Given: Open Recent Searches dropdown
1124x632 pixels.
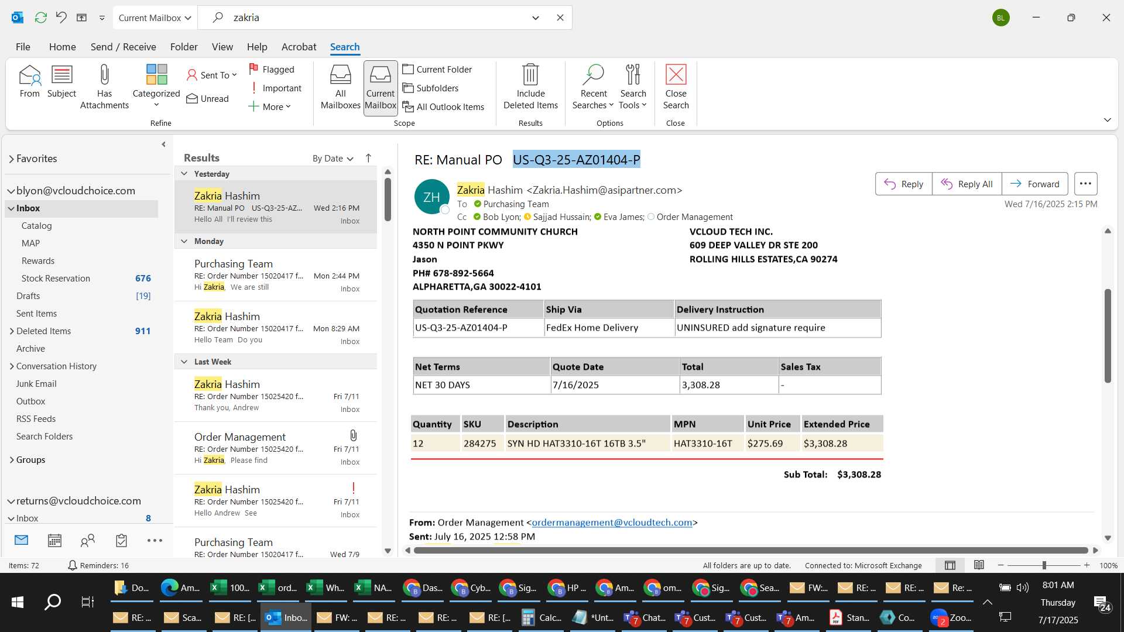Looking at the screenshot, I should (x=593, y=87).
